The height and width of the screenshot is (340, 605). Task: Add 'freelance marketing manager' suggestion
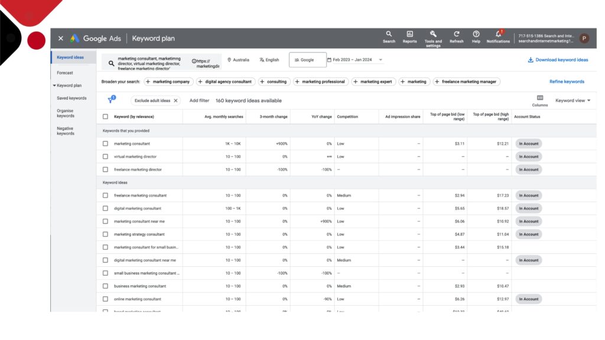point(466,81)
